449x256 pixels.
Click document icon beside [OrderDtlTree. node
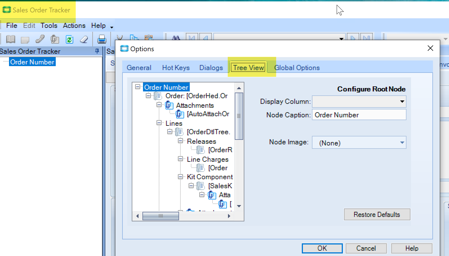click(179, 132)
